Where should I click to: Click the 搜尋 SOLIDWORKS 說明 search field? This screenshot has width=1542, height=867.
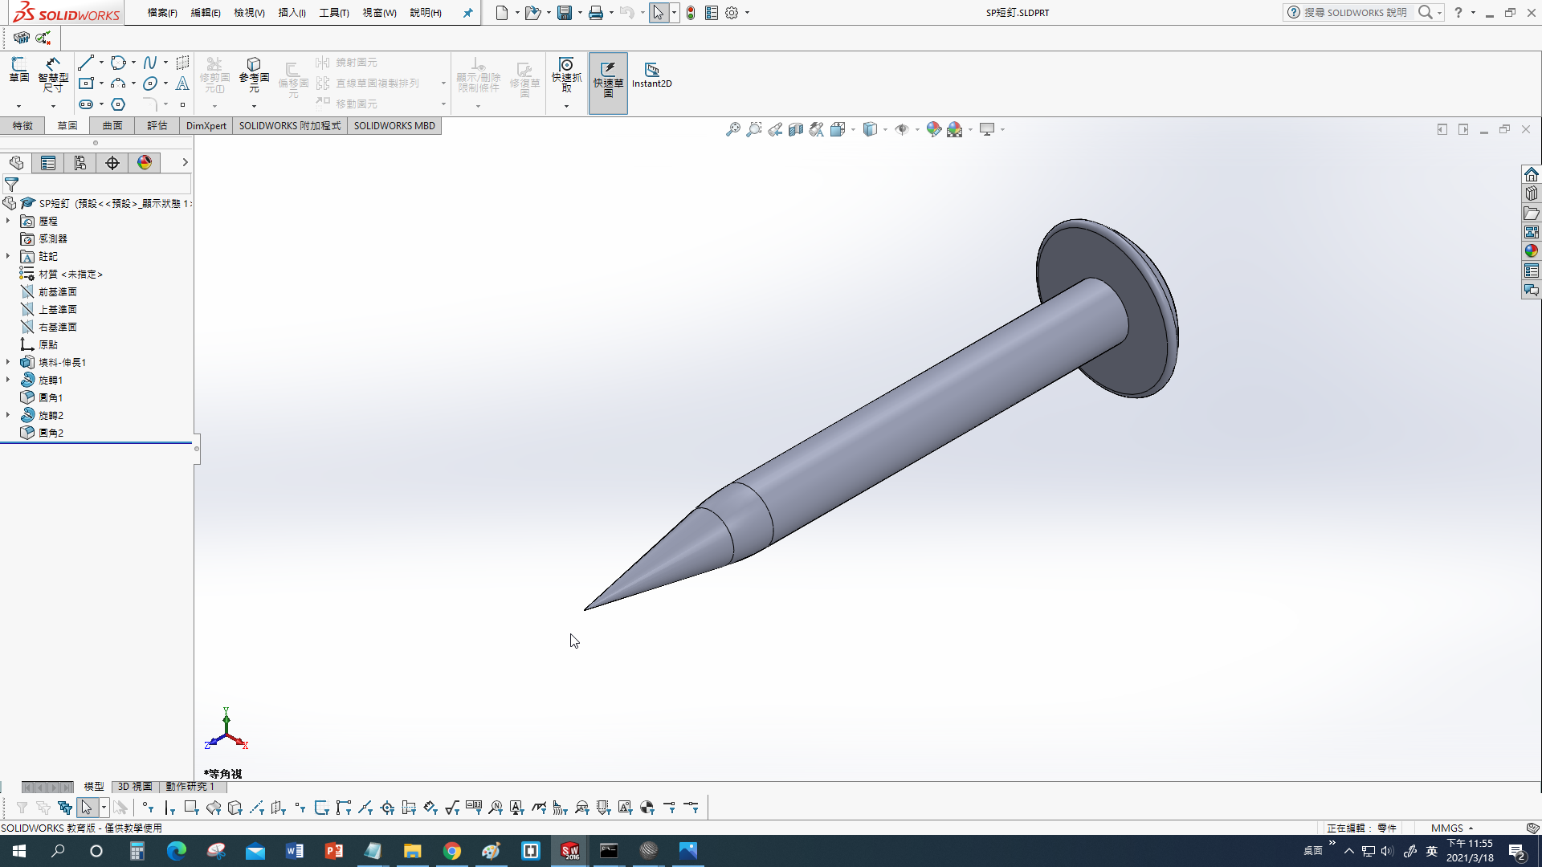[1354, 13]
